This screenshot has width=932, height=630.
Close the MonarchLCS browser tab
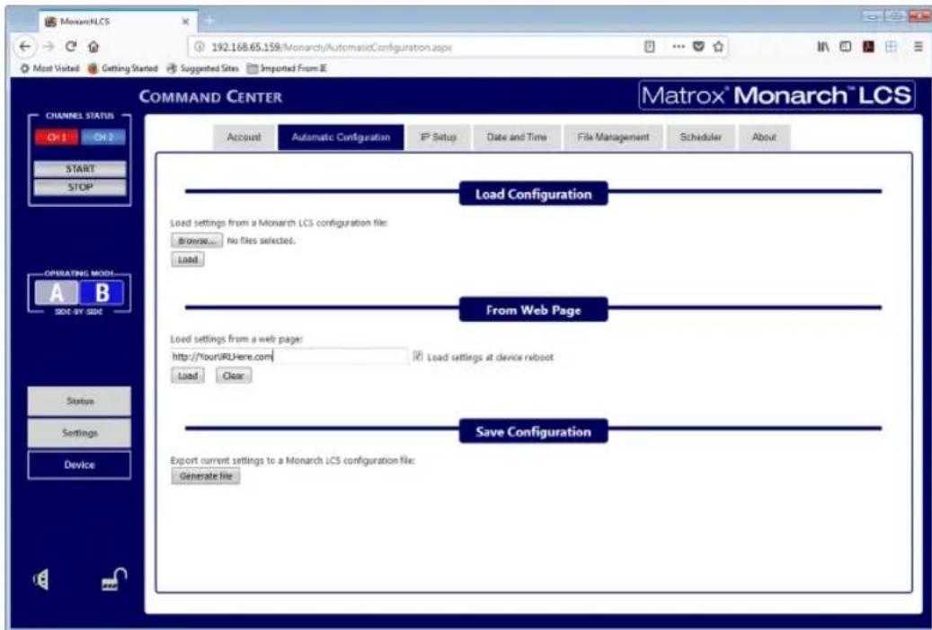click(x=185, y=22)
